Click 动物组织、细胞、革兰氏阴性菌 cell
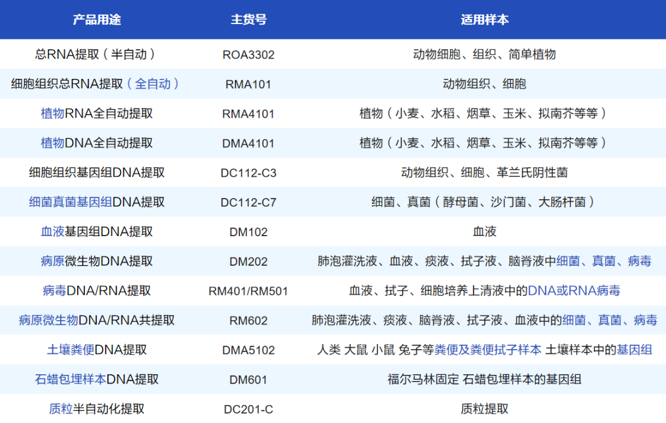The height and width of the screenshot is (423, 666). [x=485, y=173]
